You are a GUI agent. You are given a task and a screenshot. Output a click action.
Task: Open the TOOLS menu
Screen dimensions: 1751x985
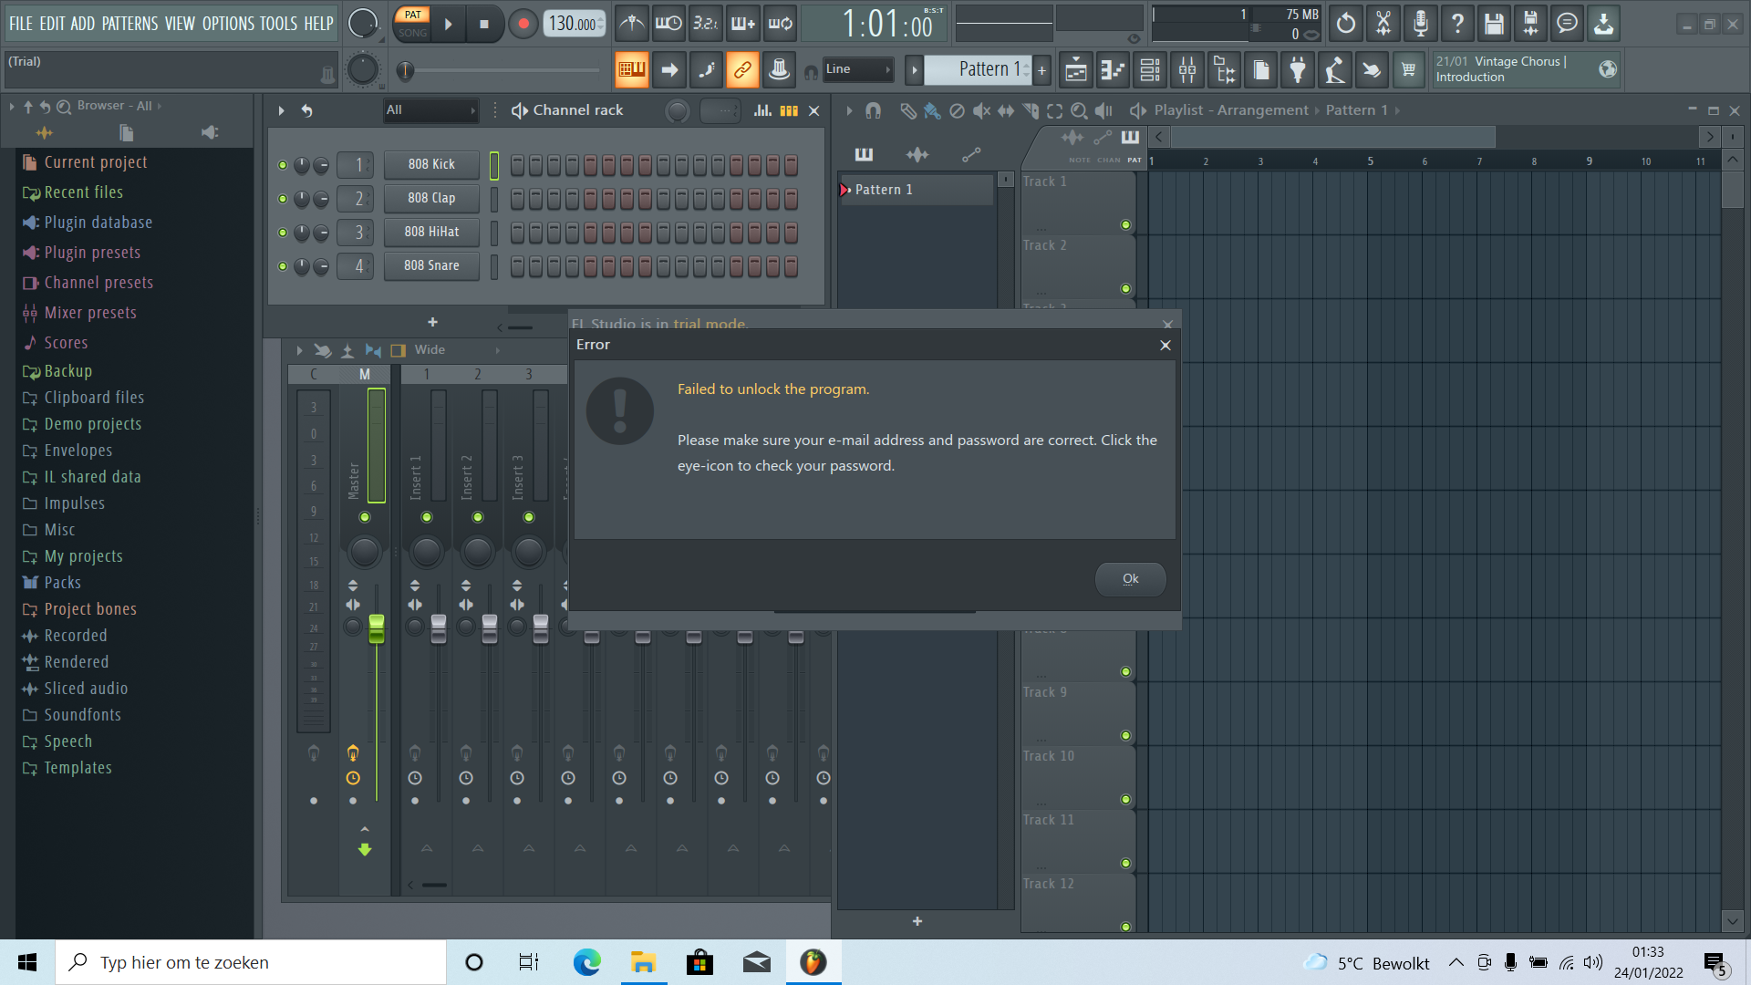tap(278, 24)
